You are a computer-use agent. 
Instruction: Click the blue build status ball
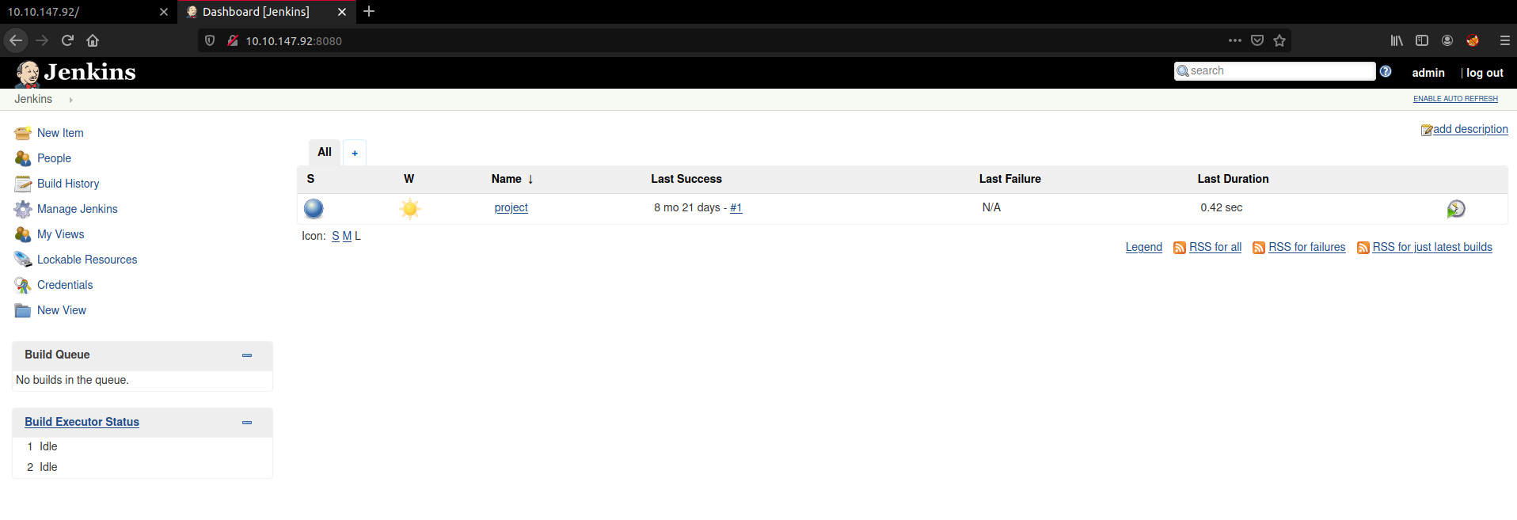[x=314, y=208]
